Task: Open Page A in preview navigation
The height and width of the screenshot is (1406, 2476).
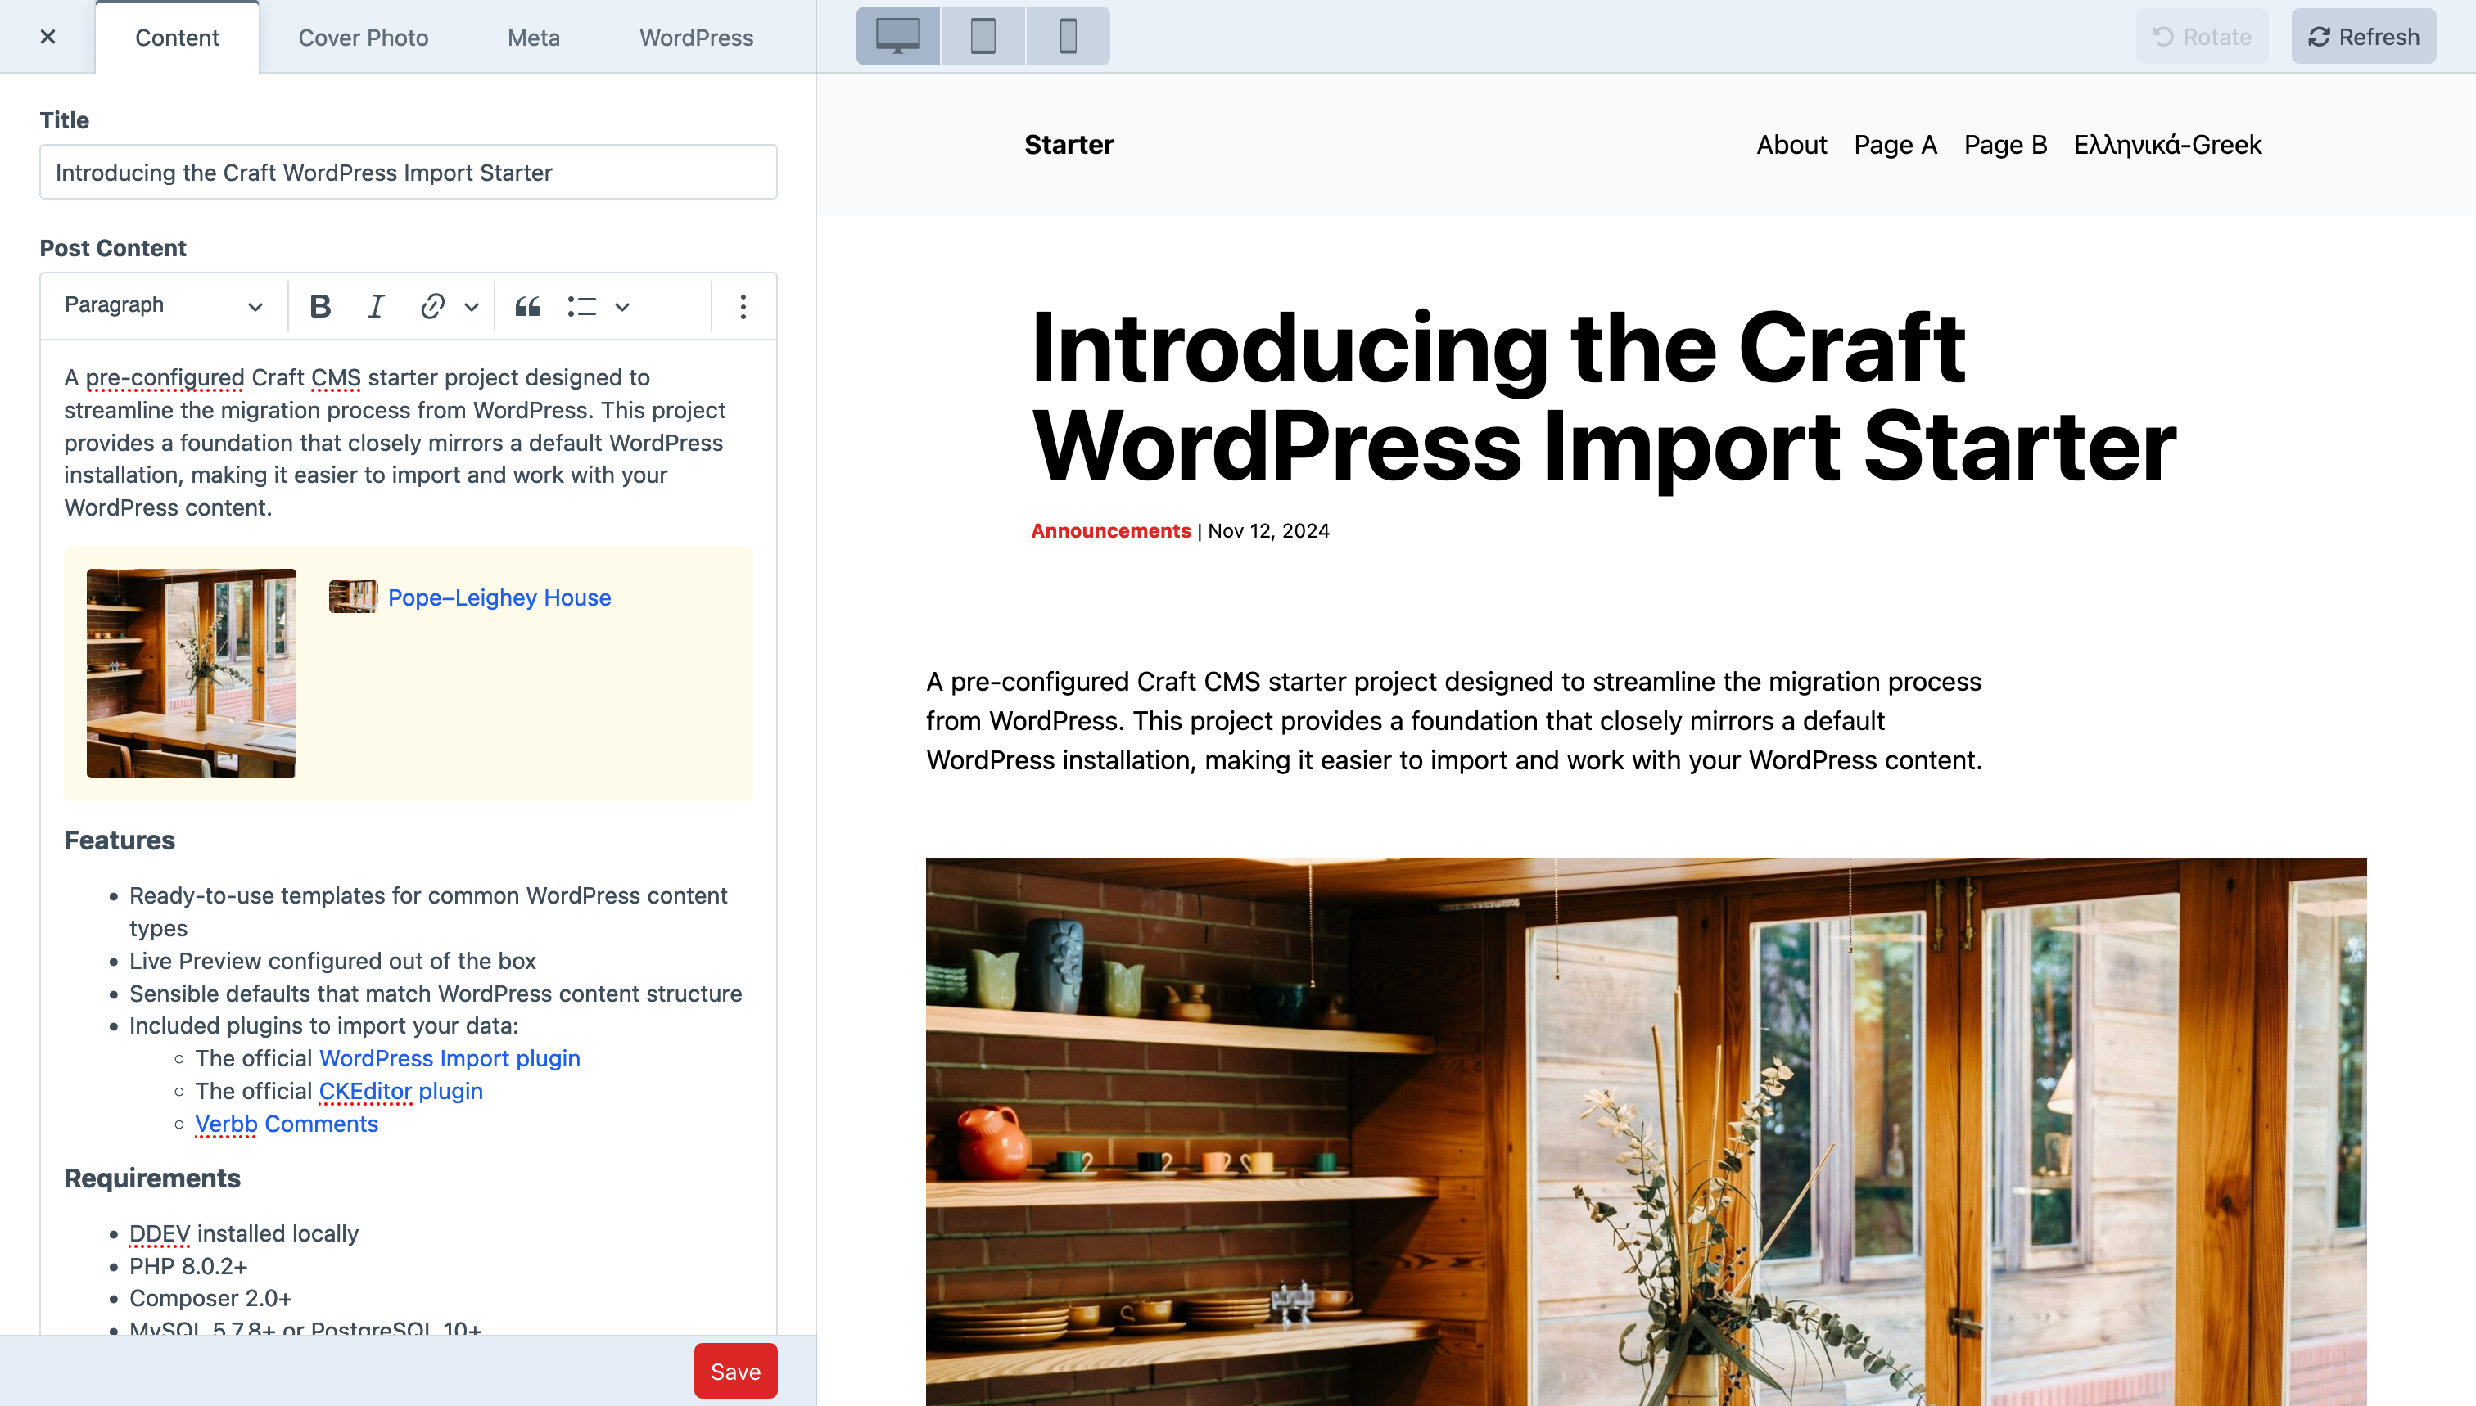Action: (1895, 145)
